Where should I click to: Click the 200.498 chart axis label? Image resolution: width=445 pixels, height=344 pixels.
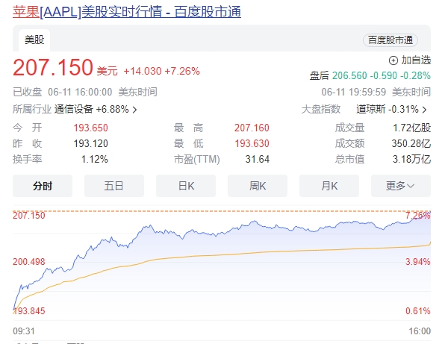pyautogui.click(x=29, y=261)
